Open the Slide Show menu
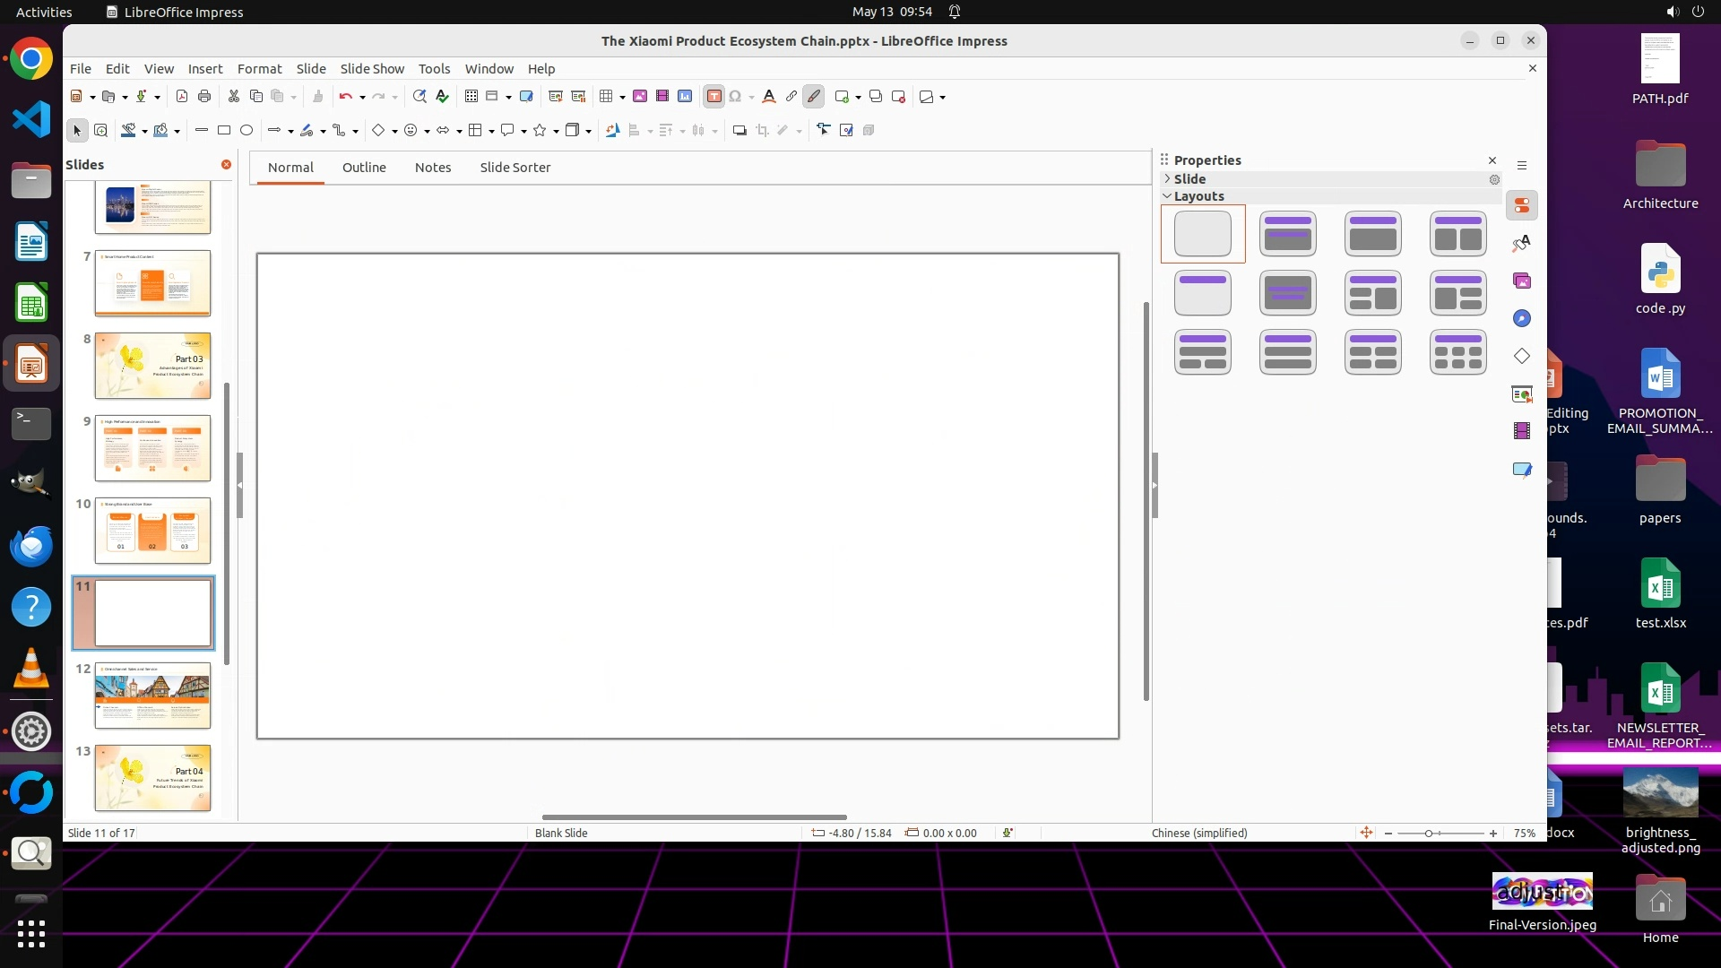The width and height of the screenshot is (1721, 968). click(x=372, y=69)
